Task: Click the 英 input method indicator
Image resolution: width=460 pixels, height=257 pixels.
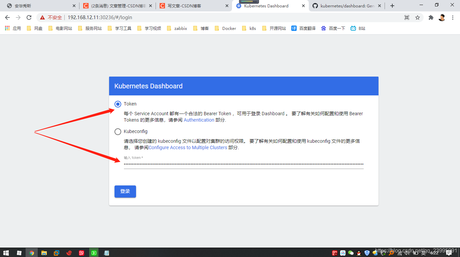Action: (x=424, y=253)
